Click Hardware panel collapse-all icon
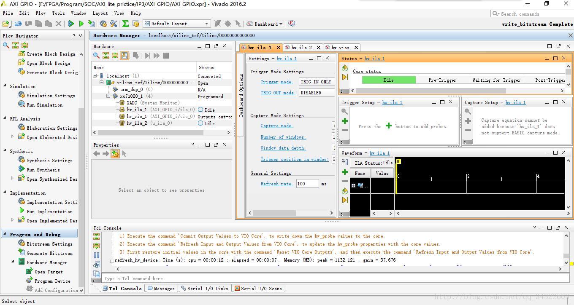574x305 pixels. [x=106, y=55]
